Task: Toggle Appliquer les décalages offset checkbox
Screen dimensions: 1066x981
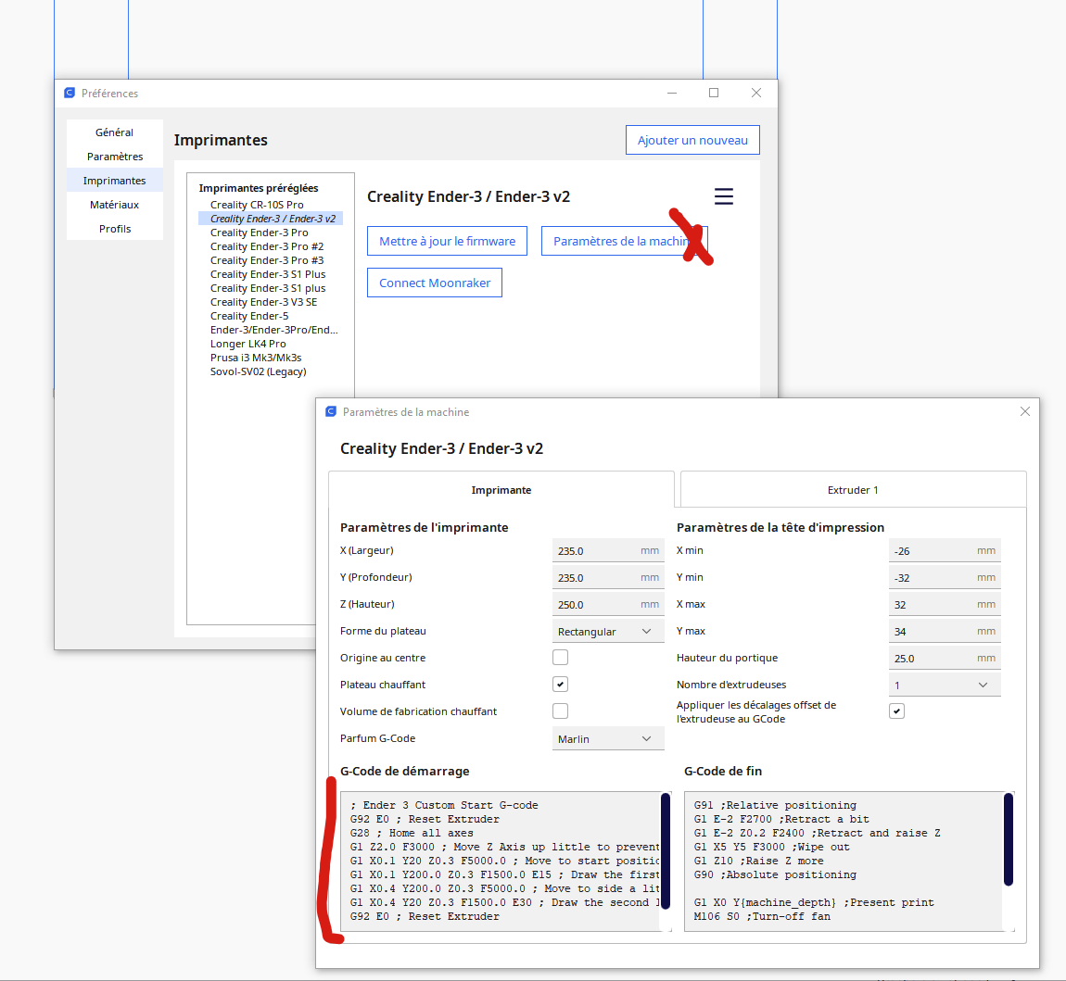Action: tap(896, 711)
